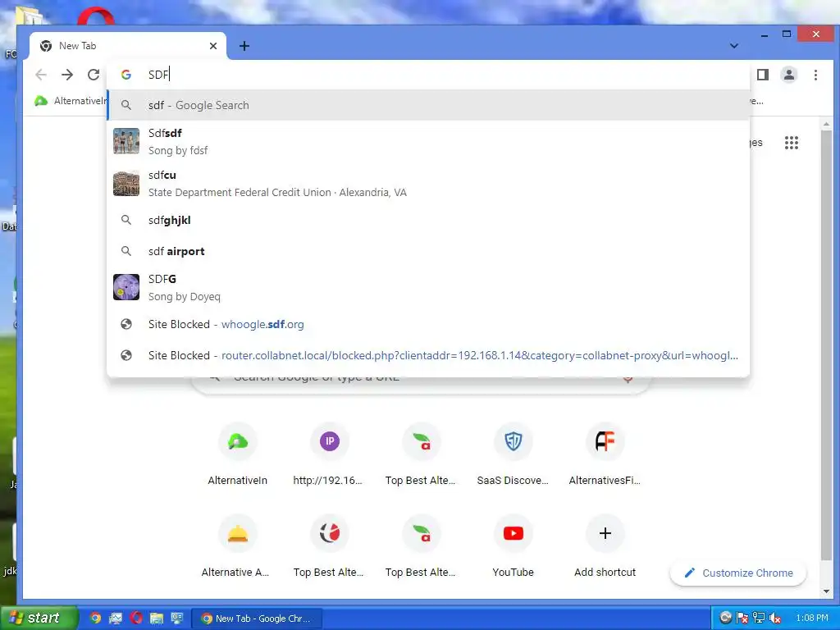
Task: Click the address bar with SDF text
Action: [x=428, y=75]
